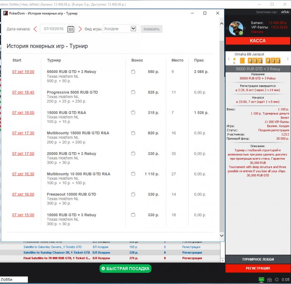The image size is (291, 284).
Task: Click lobby list scroll down arrow
Action: click(x=222, y=260)
